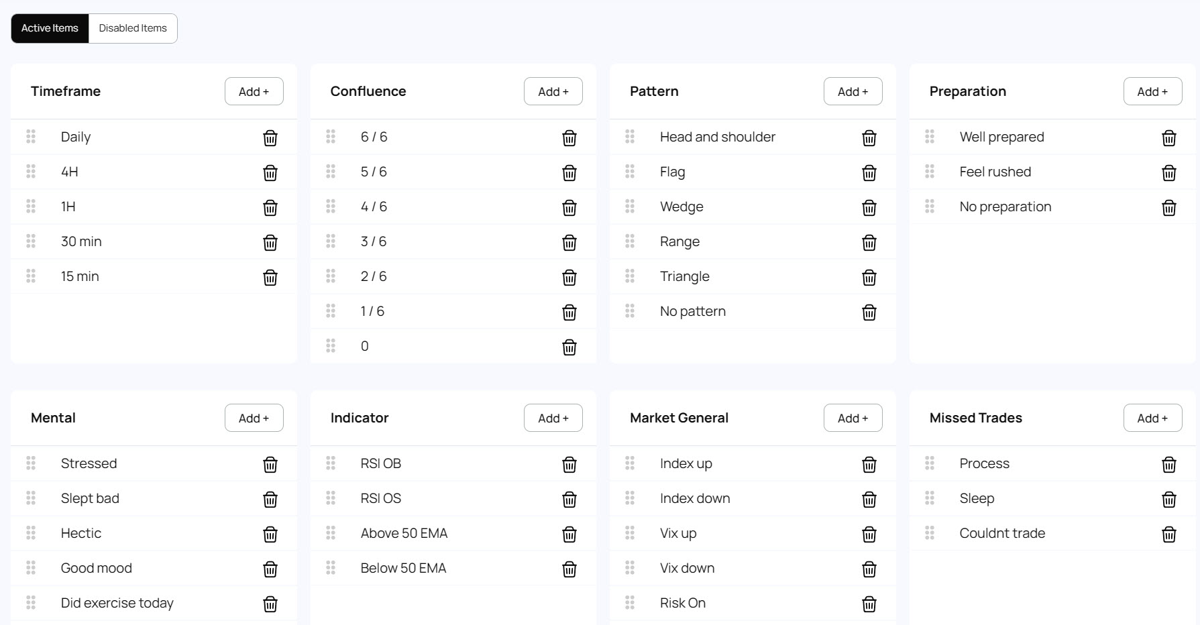
Task: Click the Good mood list row
Action: (97, 568)
